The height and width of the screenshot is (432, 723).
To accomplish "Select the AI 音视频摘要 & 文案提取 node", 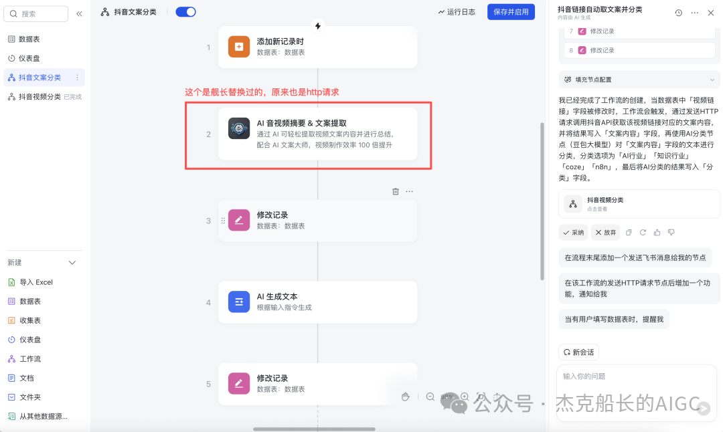I will 318,134.
